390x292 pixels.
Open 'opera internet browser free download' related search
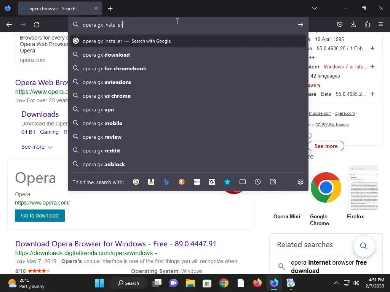tap(329, 267)
